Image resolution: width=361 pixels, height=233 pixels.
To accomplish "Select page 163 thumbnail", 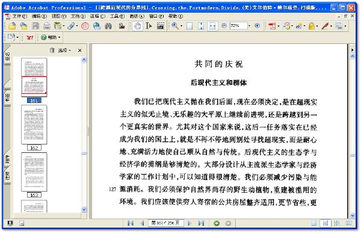I will (34, 172).
